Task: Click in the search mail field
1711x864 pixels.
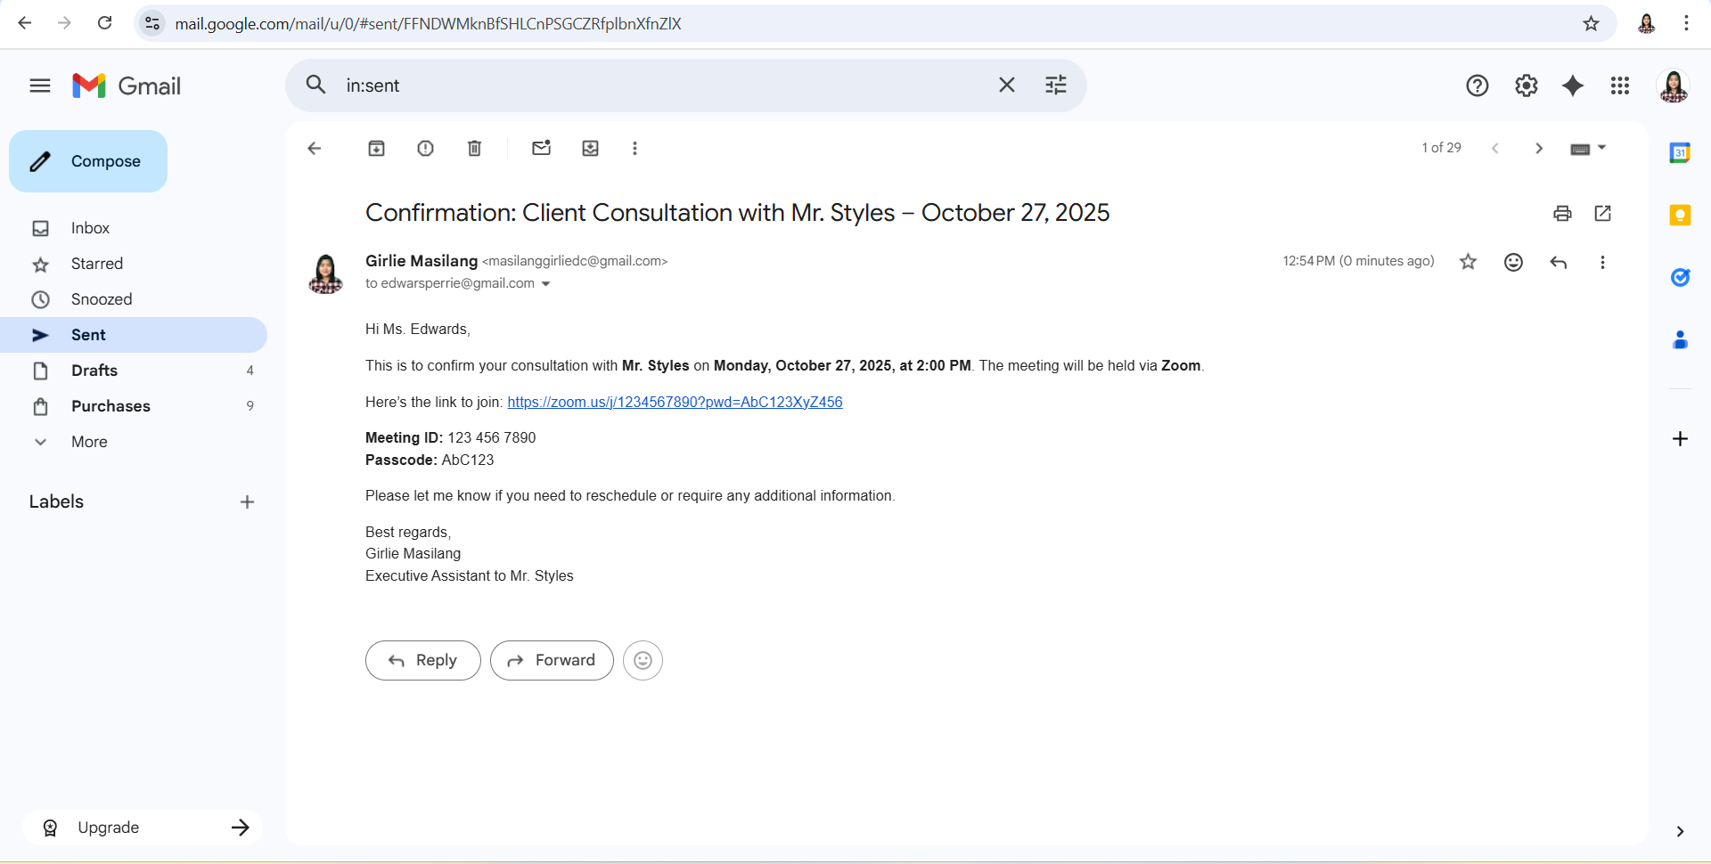Action: point(659,86)
